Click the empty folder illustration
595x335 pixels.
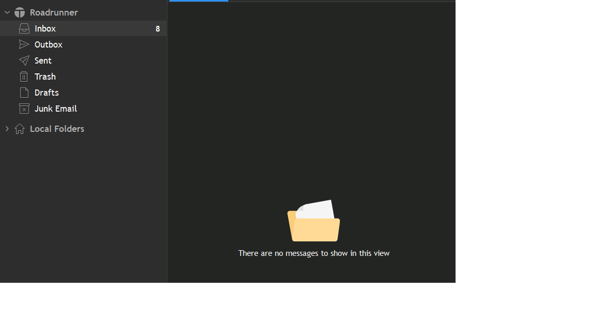tap(314, 221)
